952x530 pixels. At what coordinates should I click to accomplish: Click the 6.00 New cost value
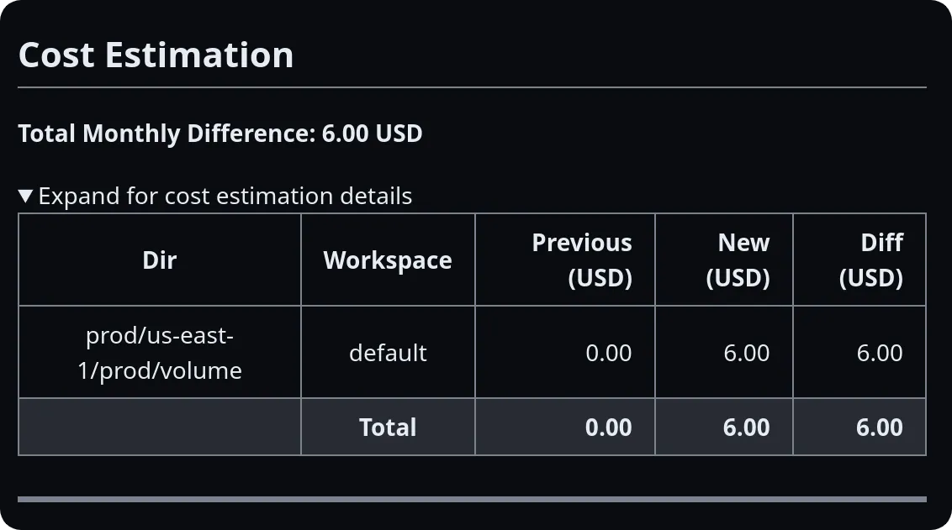click(747, 352)
